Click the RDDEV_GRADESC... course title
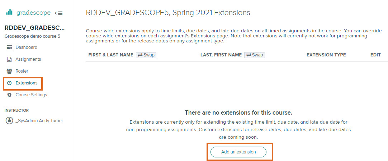Image resolution: width=388 pixels, height=161 pixels. (x=35, y=28)
